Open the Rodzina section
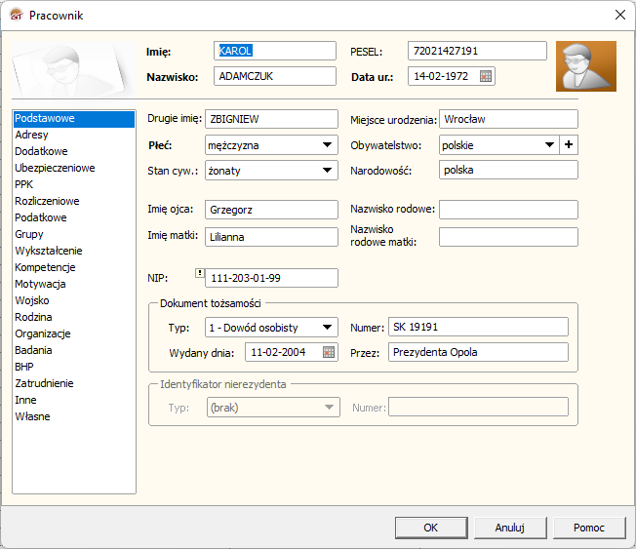Viewport: 636px width, 549px height. point(34,318)
